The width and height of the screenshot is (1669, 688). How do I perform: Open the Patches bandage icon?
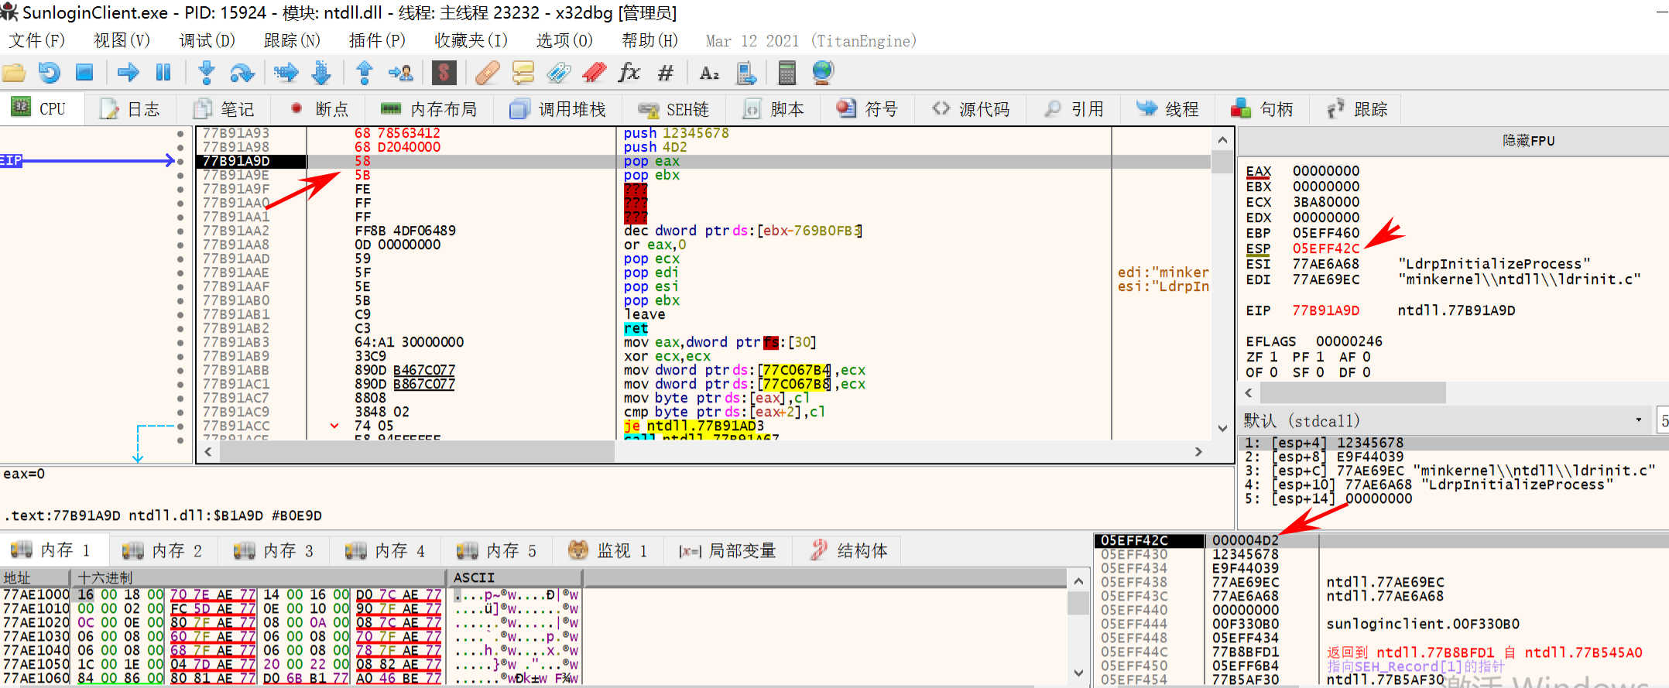pos(487,73)
